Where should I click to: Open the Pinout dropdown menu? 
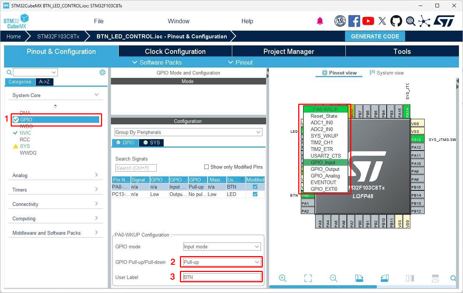click(240, 62)
